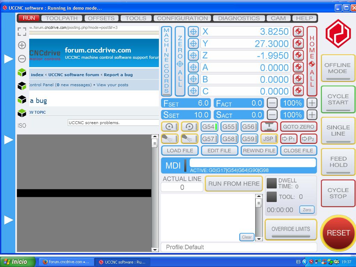Home the Z axis with its red crosshair icon
This screenshot has height=267, width=356.
tap(298, 55)
